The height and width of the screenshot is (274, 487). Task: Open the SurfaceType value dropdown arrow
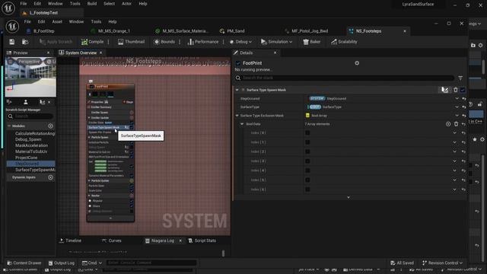pyautogui.click(x=457, y=107)
